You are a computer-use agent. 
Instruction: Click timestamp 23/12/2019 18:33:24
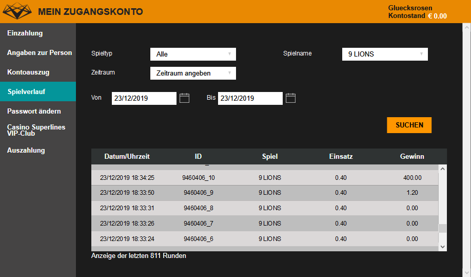[x=127, y=239]
